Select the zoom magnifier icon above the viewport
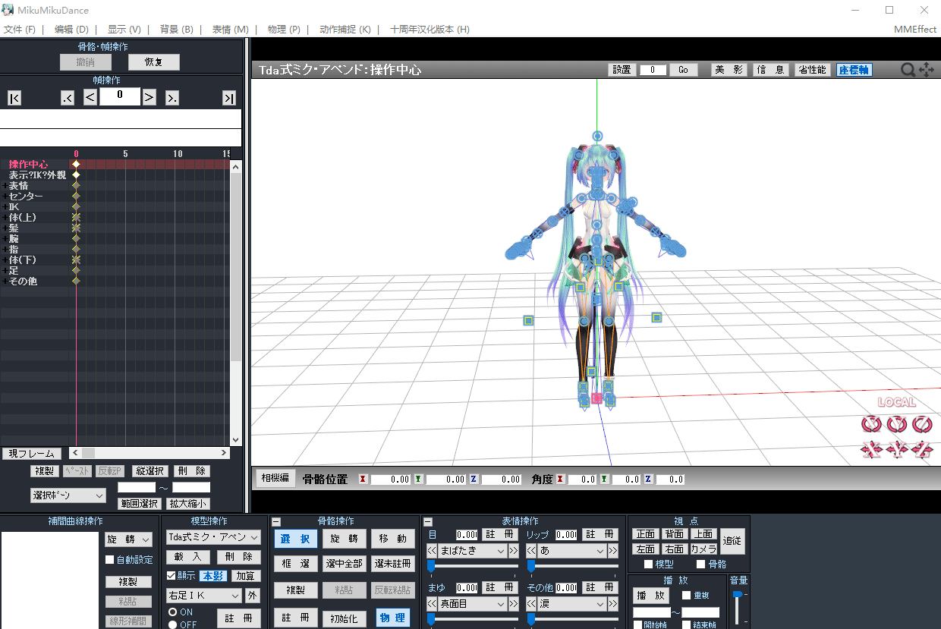 coord(908,69)
